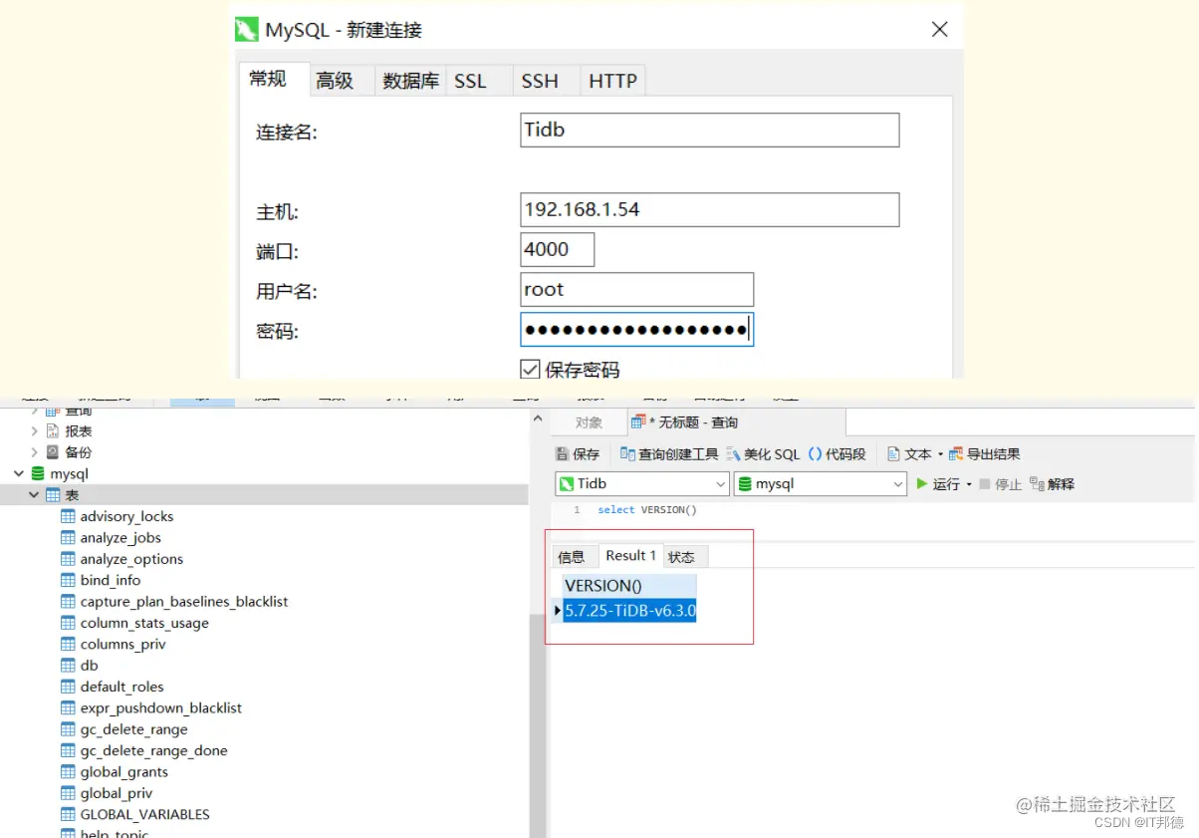
Task: Toggle the 保存密码 checkbox
Action: tap(530, 369)
